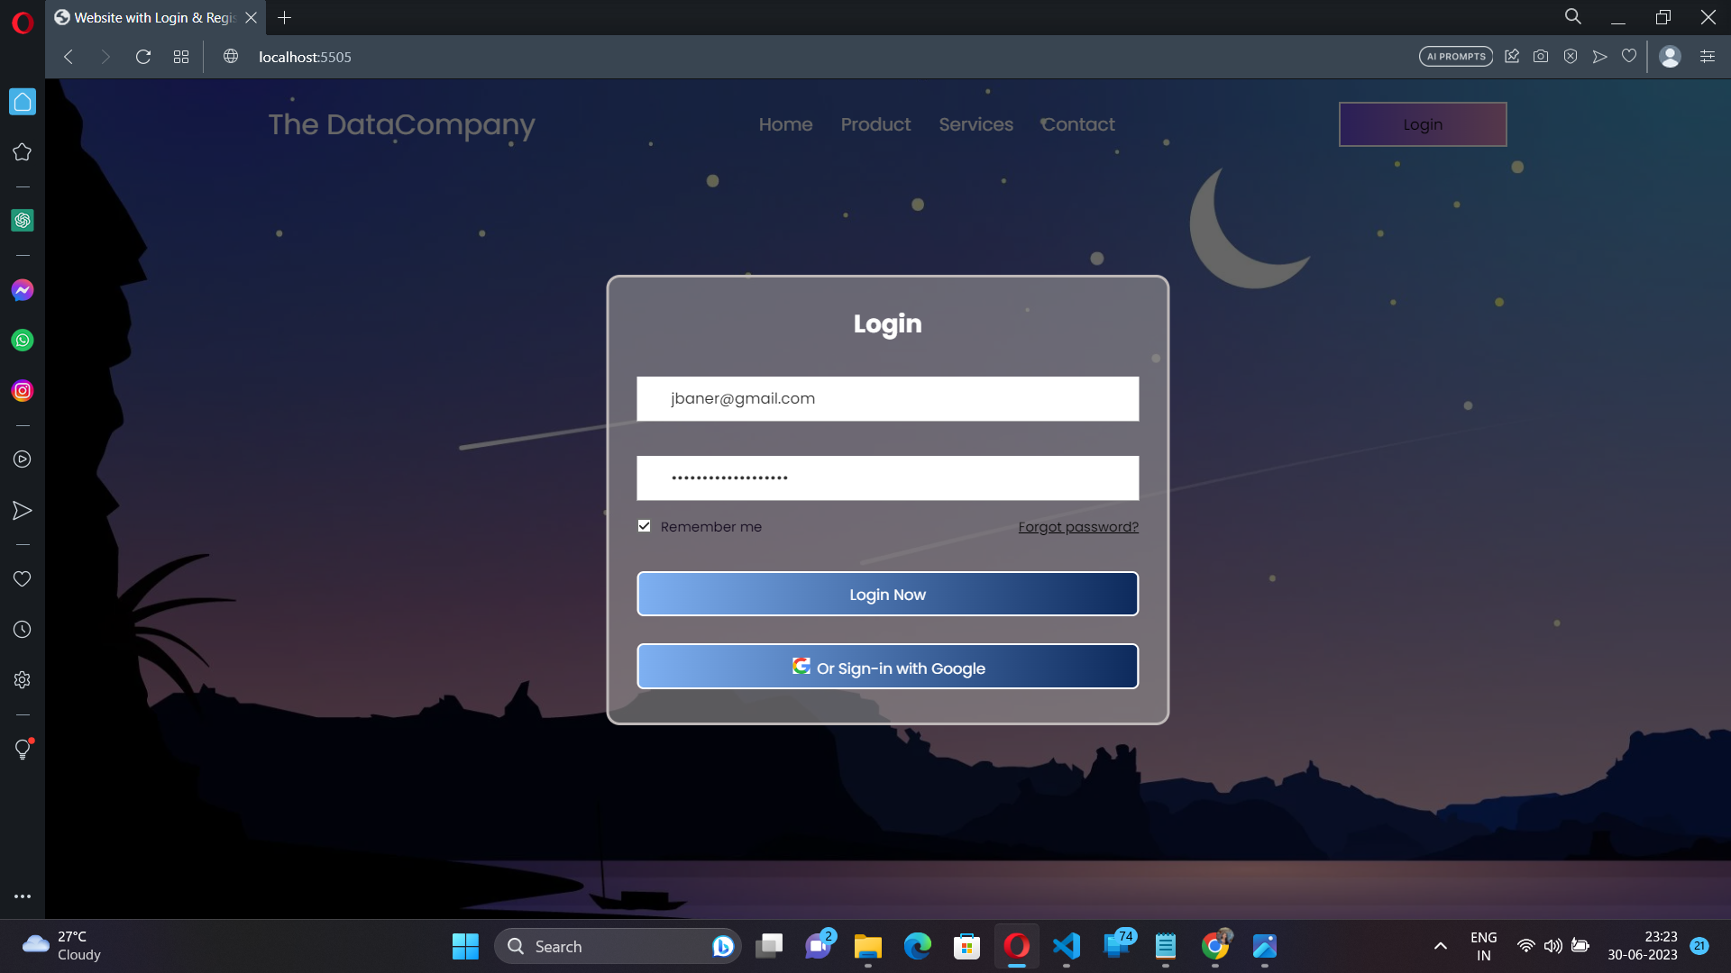Open the ENG IN language switcher
This screenshot has height=973, width=1731.
1484,945
